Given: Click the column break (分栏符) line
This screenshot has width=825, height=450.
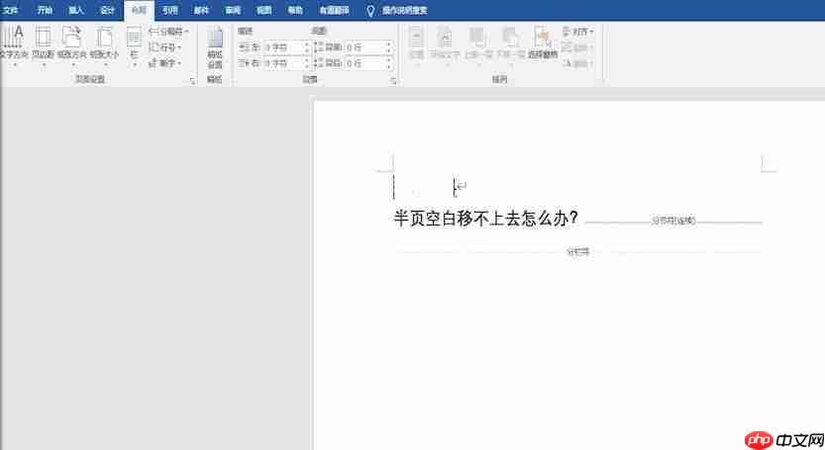Looking at the screenshot, I should pos(577,252).
